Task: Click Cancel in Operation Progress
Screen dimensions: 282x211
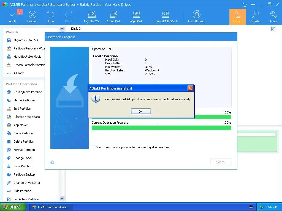Action: (221, 162)
